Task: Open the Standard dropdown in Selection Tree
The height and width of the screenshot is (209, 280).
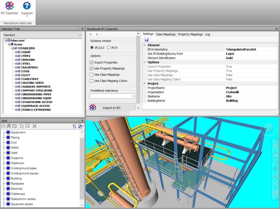Action: click(x=42, y=35)
